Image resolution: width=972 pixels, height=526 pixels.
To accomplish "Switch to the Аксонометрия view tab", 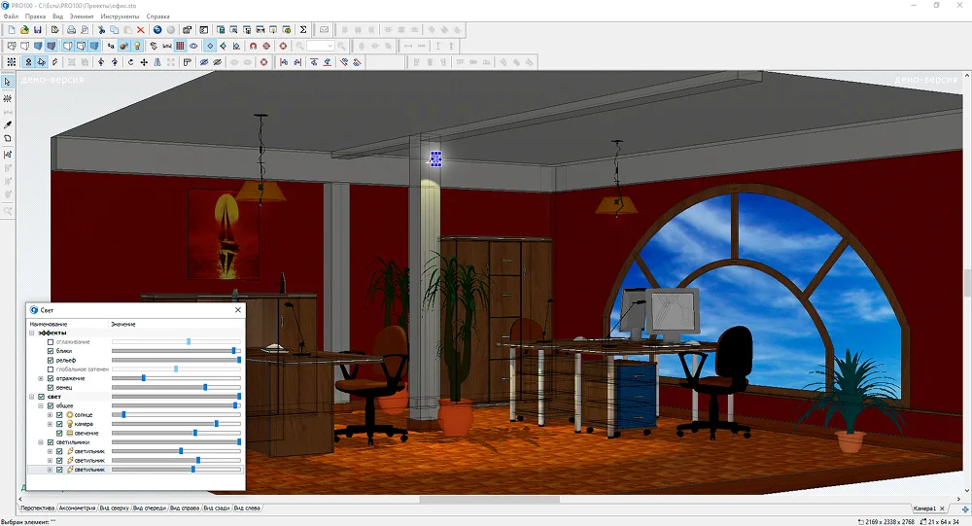I will point(77,508).
